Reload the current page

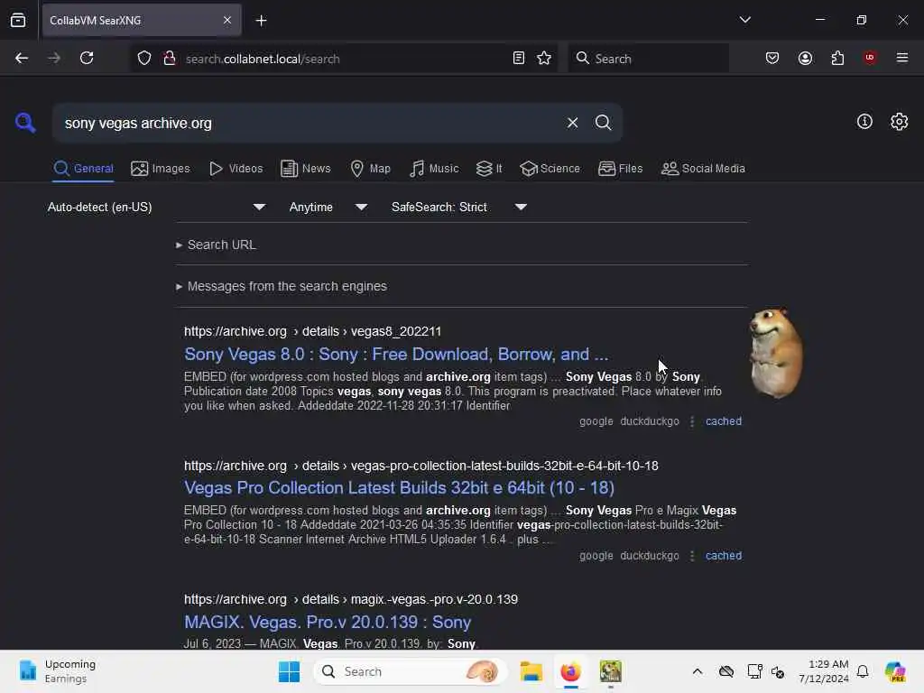point(87,58)
